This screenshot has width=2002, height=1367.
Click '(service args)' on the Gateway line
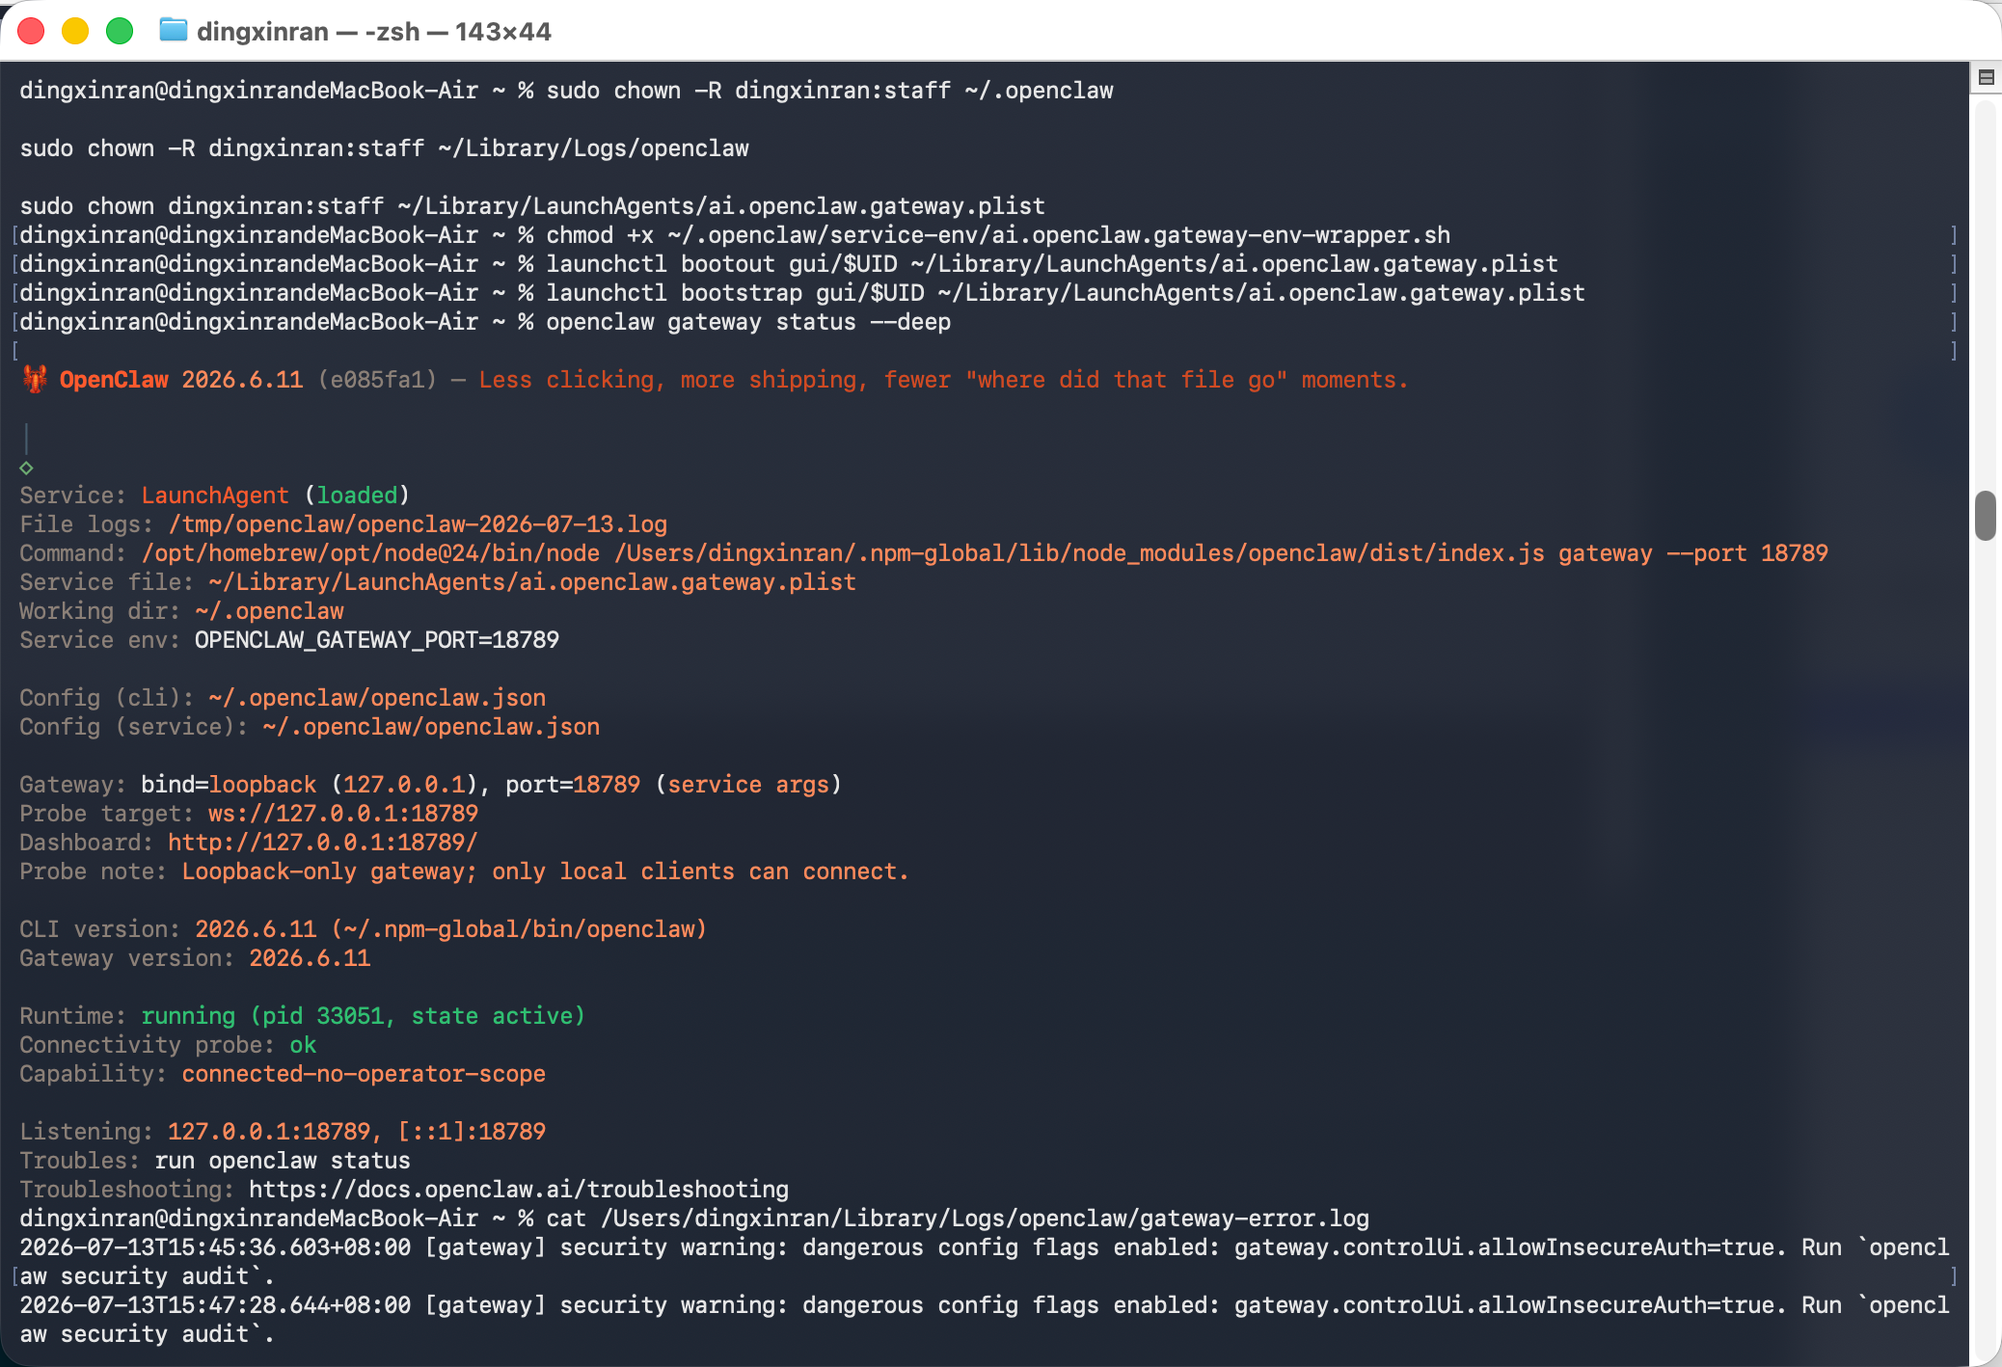coord(748,785)
